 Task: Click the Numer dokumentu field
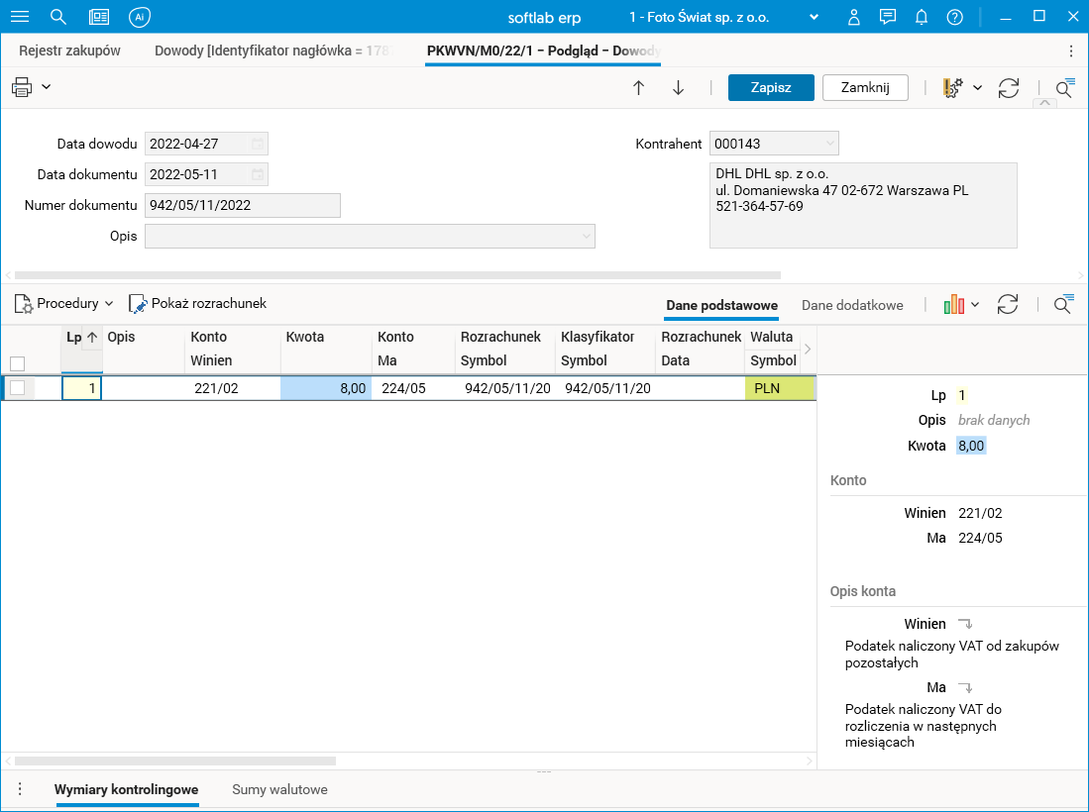(x=243, y=205)
